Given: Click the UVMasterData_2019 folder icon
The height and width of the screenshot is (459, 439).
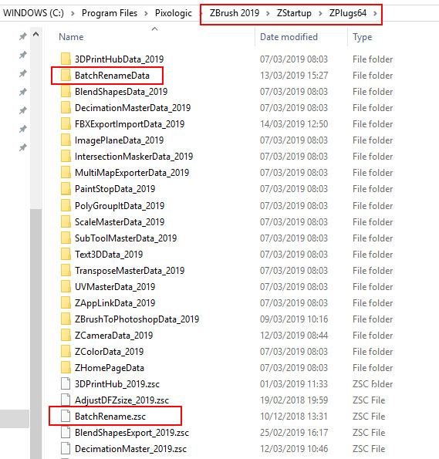Looking at the screenshot, I should pyautogui.click(x=66, y=286).
